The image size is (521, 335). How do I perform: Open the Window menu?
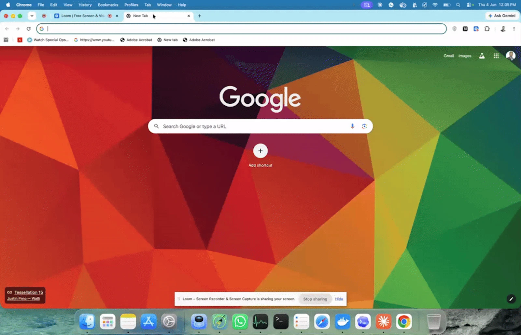tap(164, 5)
